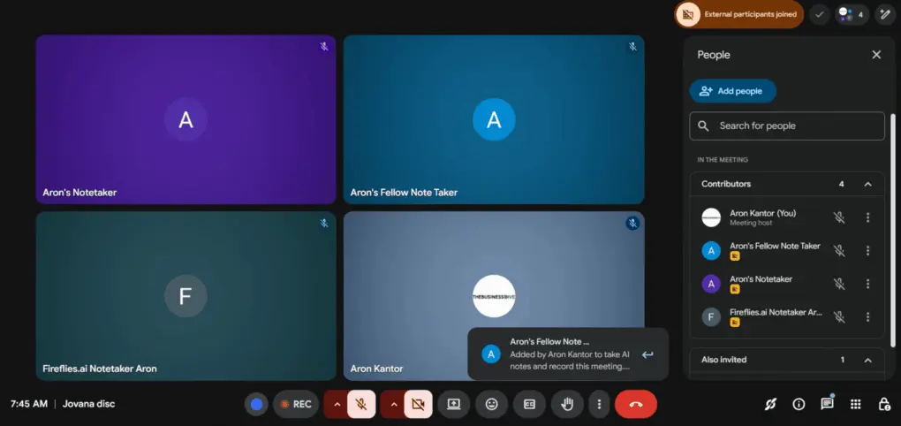The image size is (901, 426).
Task: Click mute icon for Fireflies.ai Notetaker row
Action: point(839,316)
